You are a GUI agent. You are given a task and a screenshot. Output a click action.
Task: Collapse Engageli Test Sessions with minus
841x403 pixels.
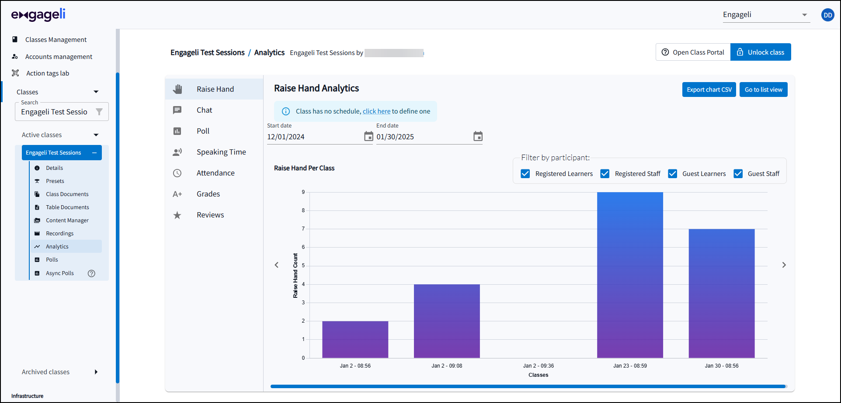pos(94,153)
